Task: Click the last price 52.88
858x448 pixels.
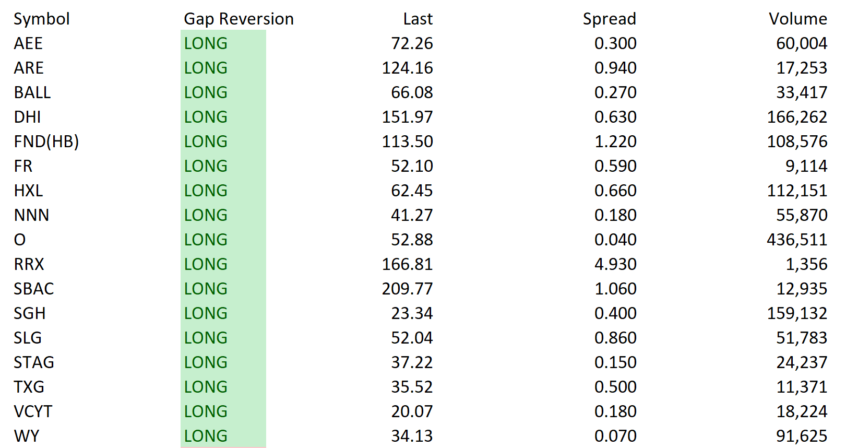Action: tap(412, 240)
